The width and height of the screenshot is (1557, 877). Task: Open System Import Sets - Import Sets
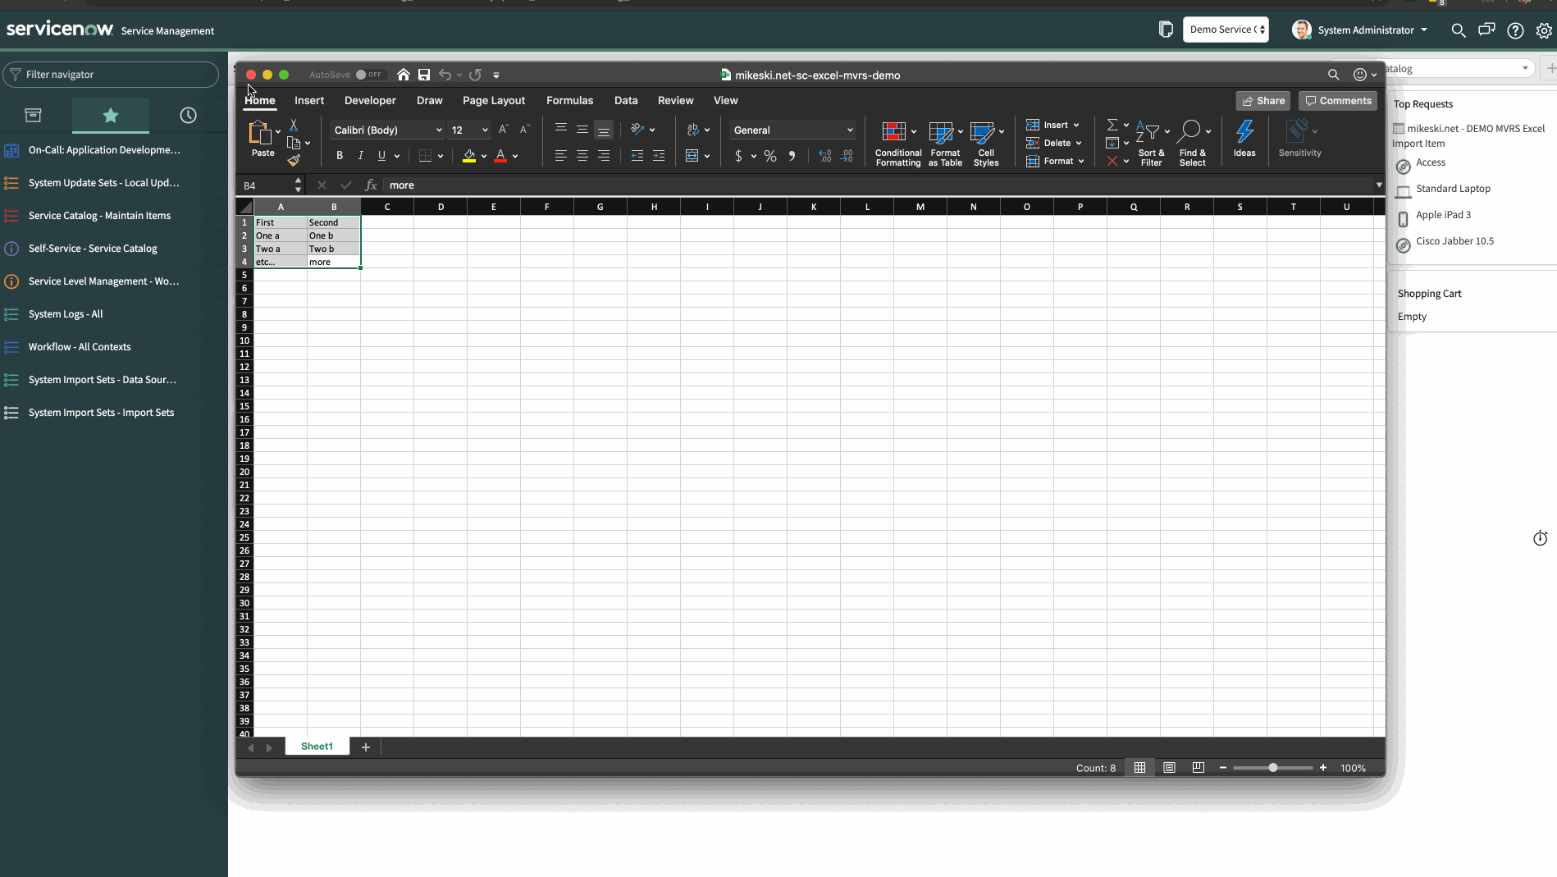click(101, 412)
